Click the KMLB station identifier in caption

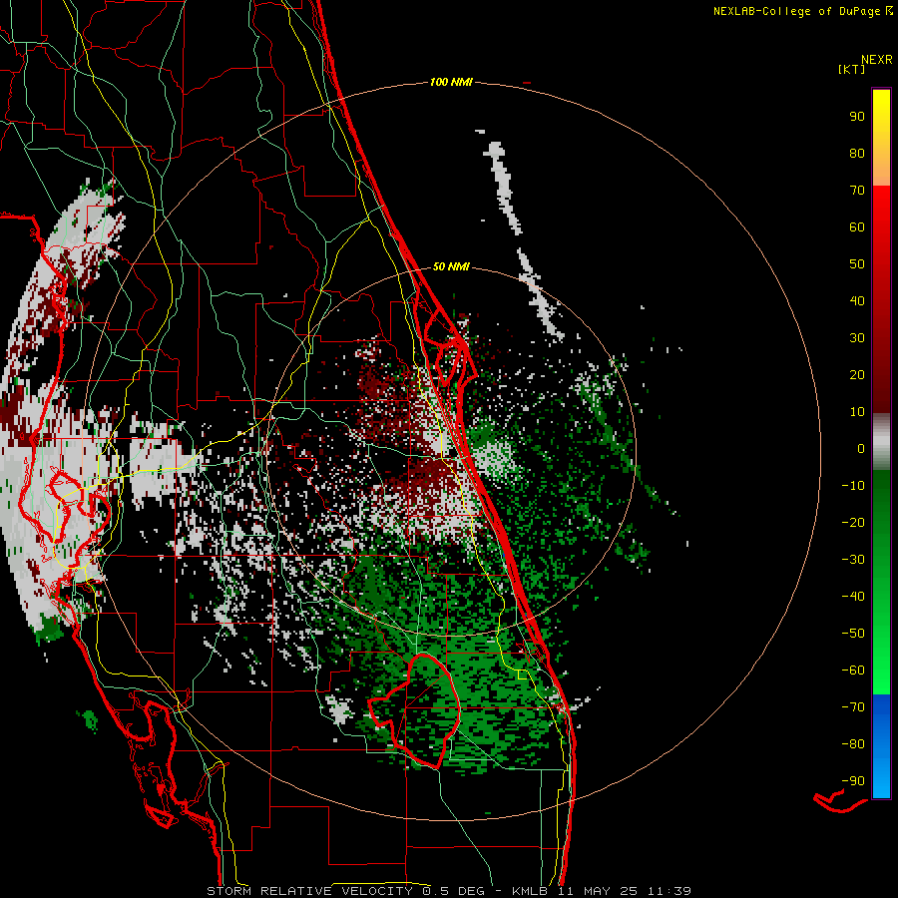[530, 891]
